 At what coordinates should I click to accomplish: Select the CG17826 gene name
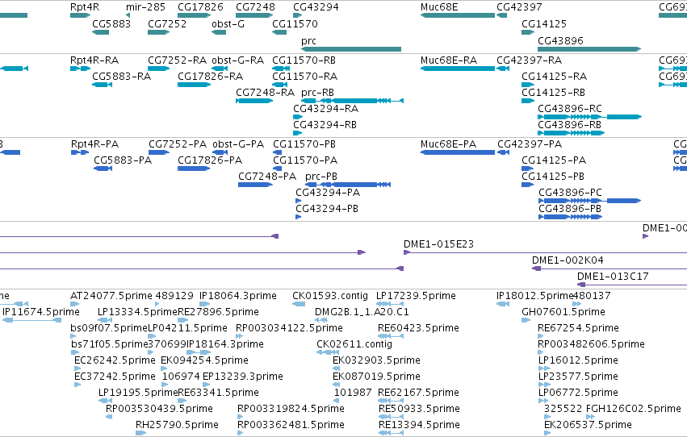[x=200, y=7]
